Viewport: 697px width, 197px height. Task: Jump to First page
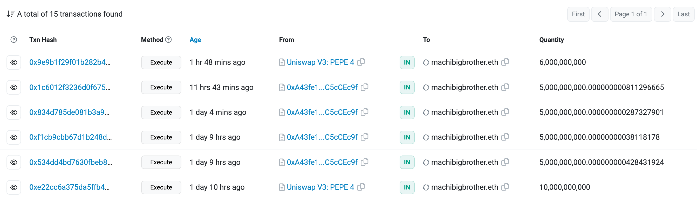(x=578, y=14)
